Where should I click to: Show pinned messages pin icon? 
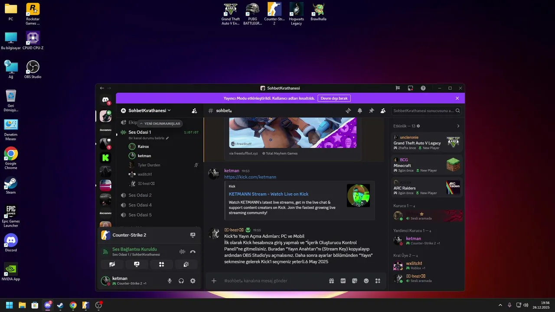click(x=372, y=110)
